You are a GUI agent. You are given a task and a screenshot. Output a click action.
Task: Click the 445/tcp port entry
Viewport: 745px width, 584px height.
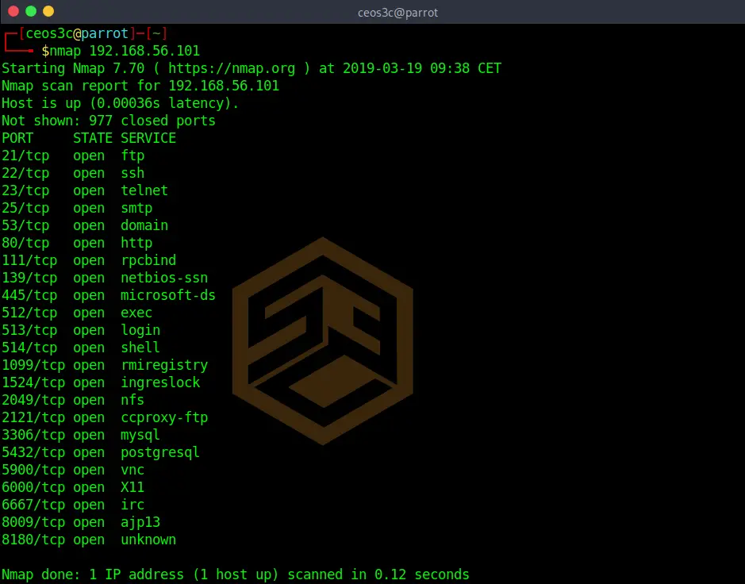[29, 295]
